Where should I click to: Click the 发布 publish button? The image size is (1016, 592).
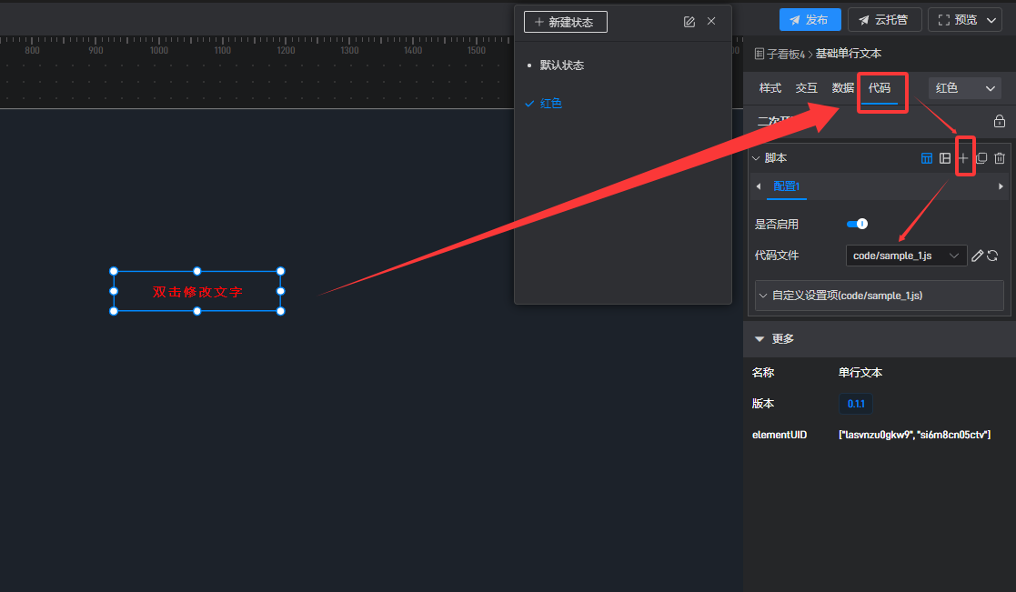pos(810,20)
